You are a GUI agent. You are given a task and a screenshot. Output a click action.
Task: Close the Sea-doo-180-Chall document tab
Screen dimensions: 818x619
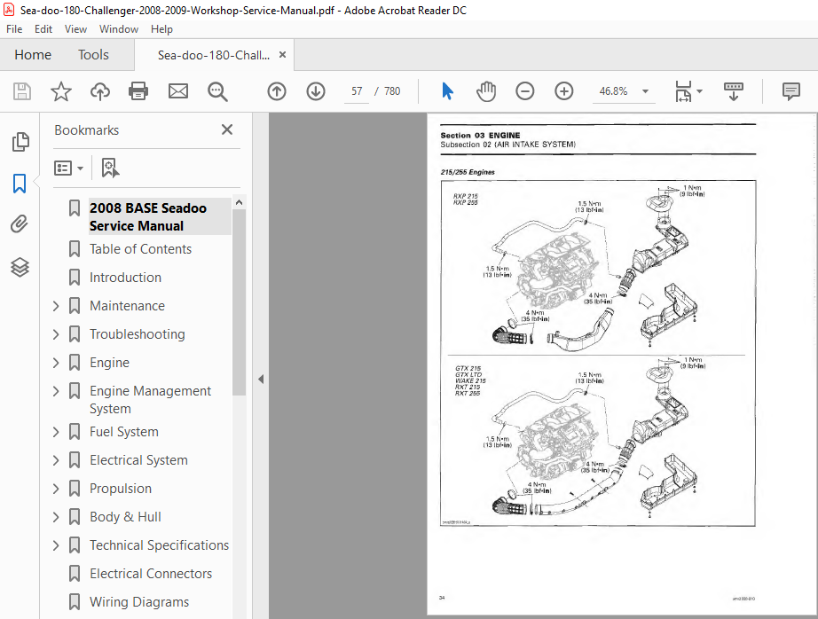coord(282,55)
